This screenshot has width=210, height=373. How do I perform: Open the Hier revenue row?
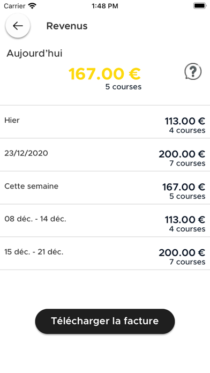point(105,122)
